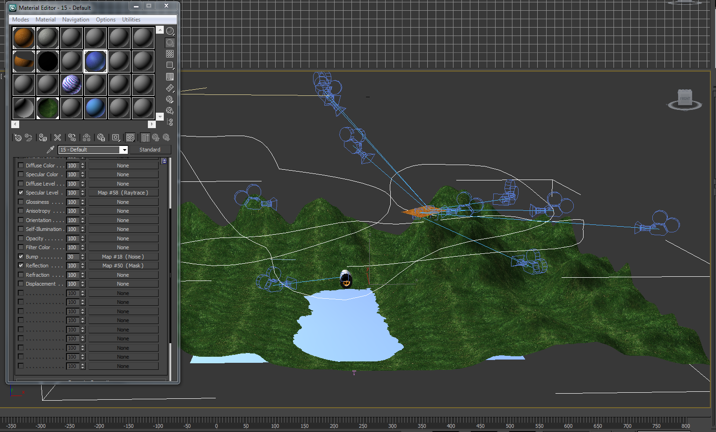The width and height of the screenshot is (716, 432).
Task: Open the Material menu
Action: coord(45,20)
